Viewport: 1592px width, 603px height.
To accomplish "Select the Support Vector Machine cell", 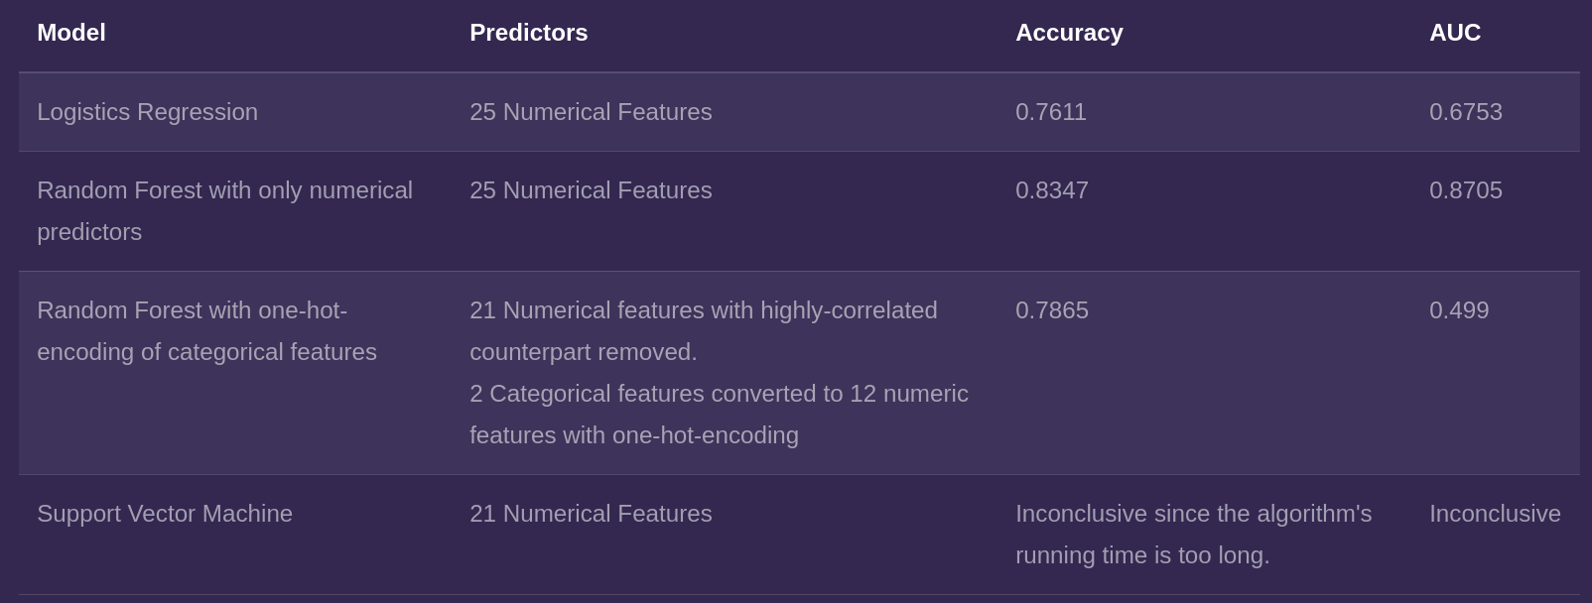I will pos(165,514).
